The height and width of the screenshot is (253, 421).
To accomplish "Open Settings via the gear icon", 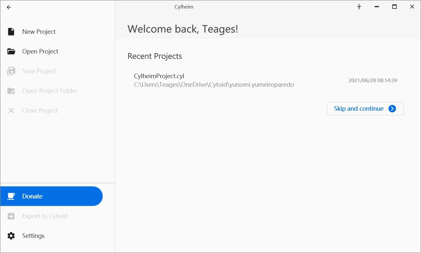I will tap(11, 236).
